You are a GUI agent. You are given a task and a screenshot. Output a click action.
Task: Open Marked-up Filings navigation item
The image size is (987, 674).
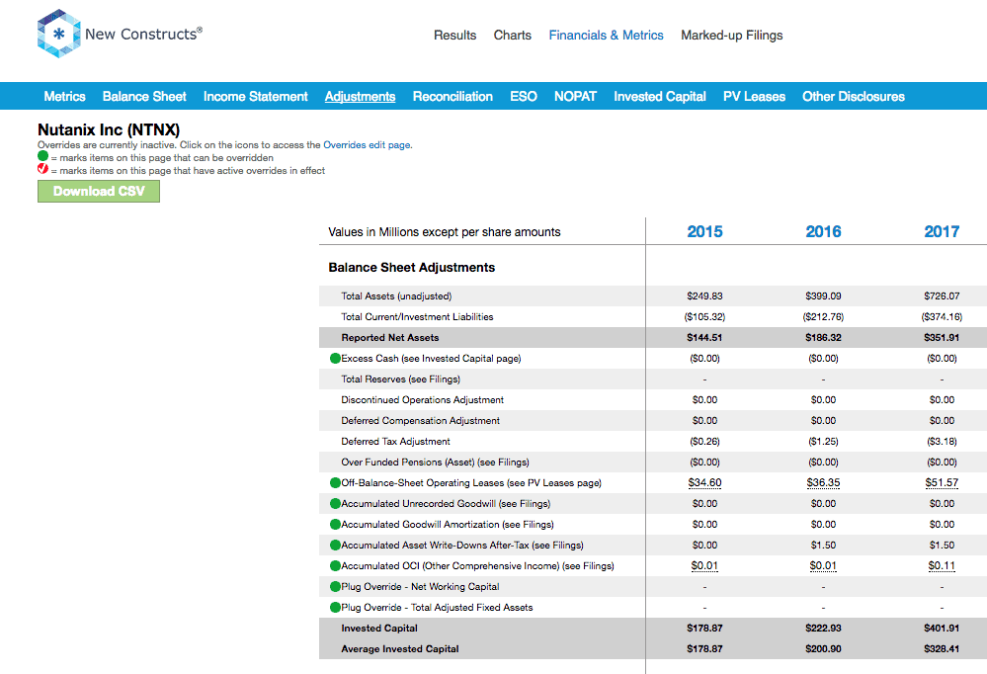tap(732, 36)
